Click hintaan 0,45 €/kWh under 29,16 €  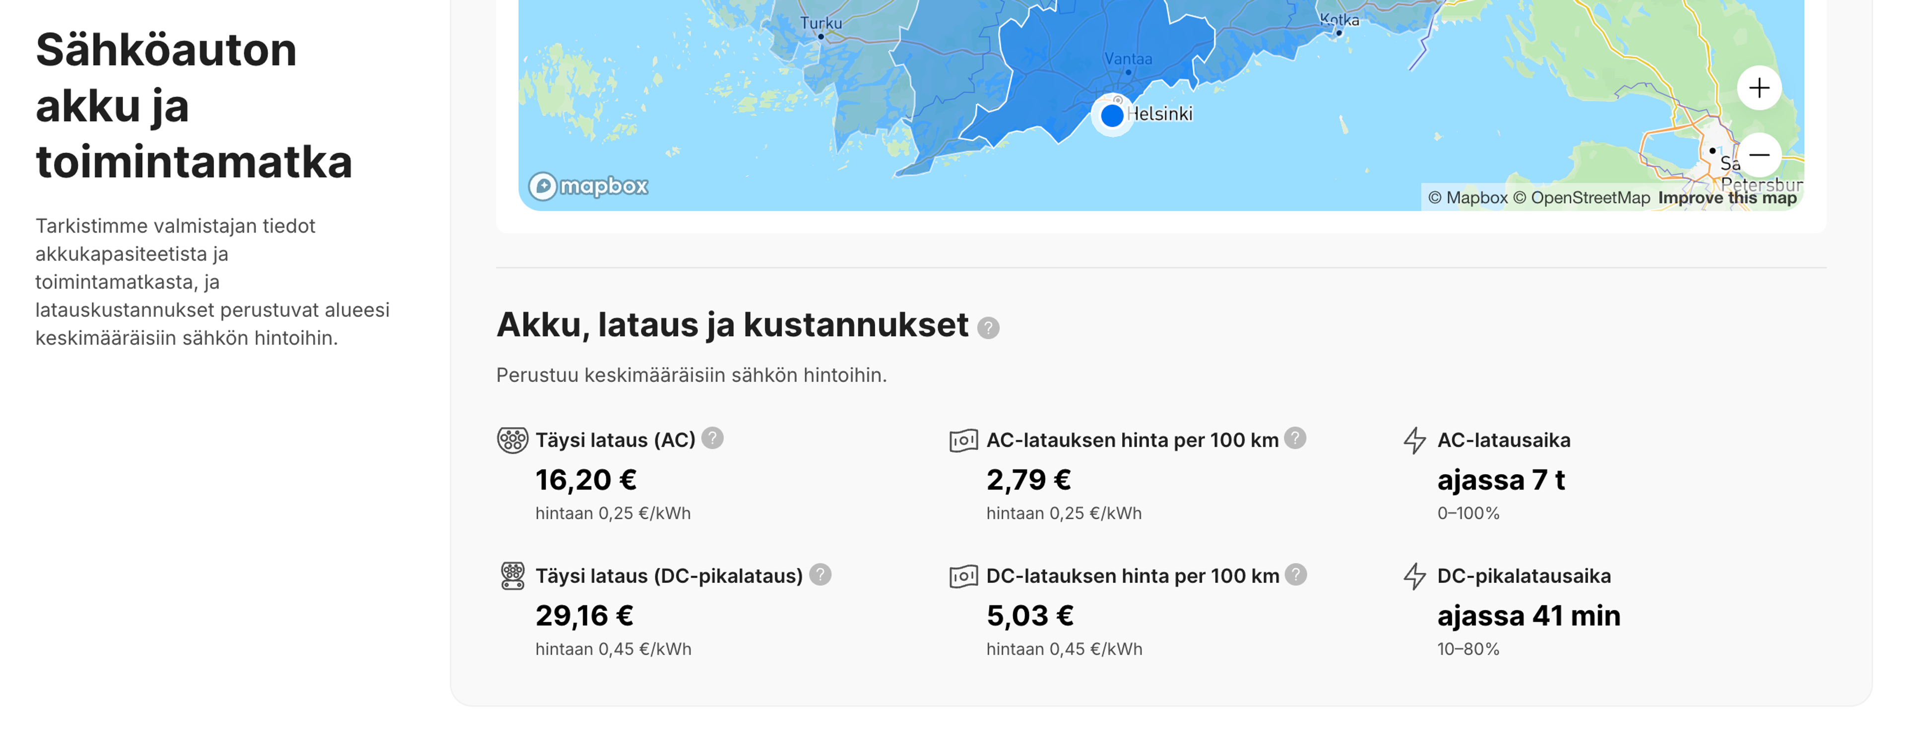click(x=613, y=649)
